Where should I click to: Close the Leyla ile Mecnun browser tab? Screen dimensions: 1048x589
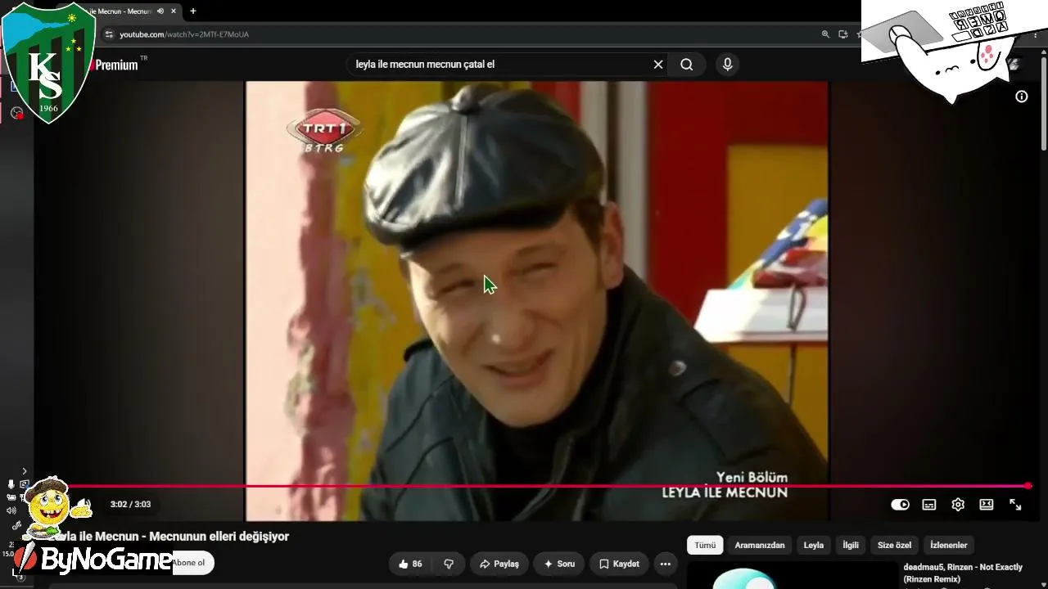[174, 11]
